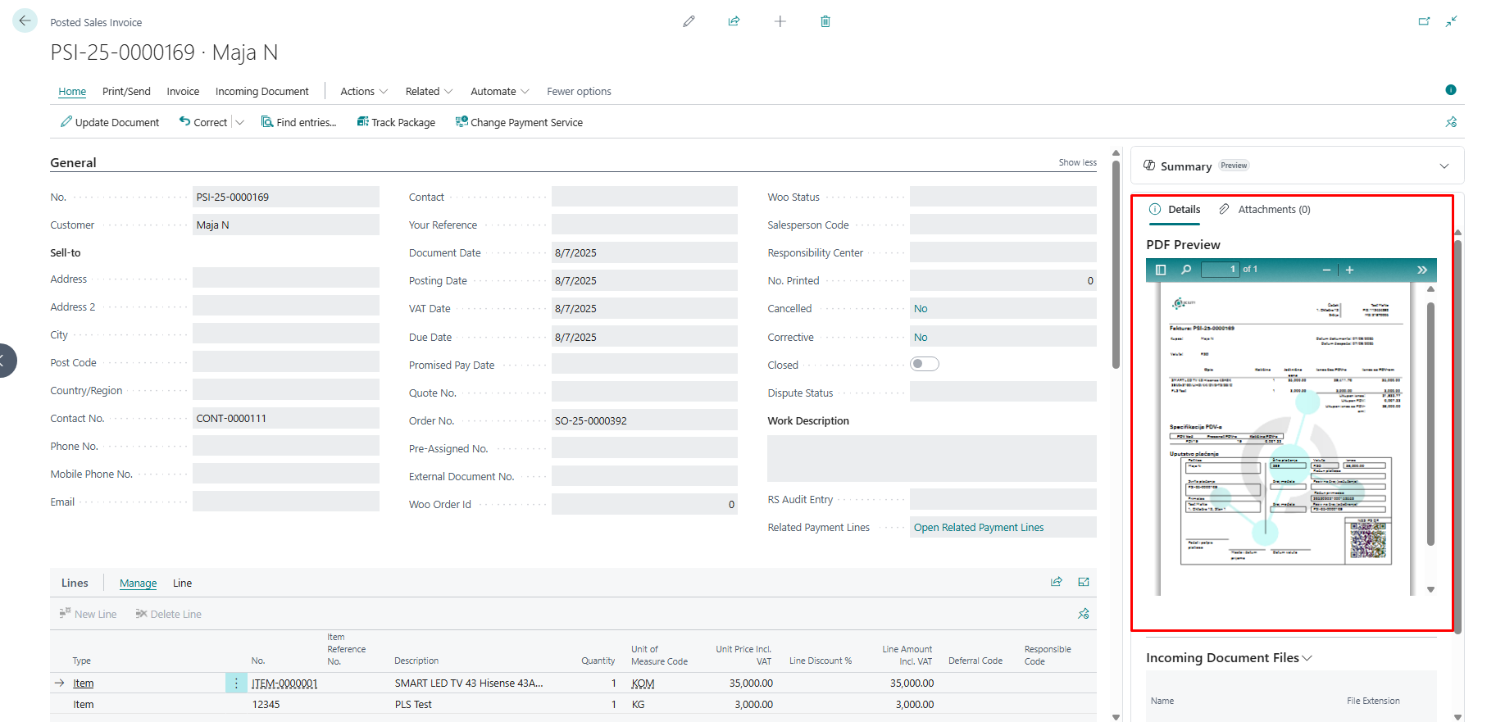1496x722 pixels.
Task: Click the PLS Test description cell
Action: (413, 705)
